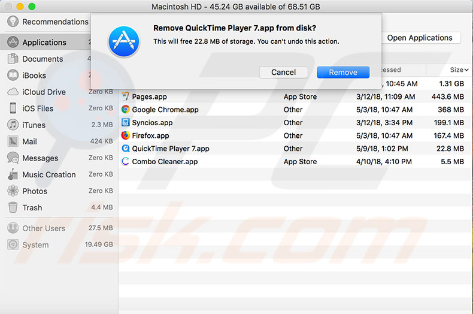Click Syncios.app file name
This screenshot has width=473, height=314.
pyautogui.click(x=152, y=123)
